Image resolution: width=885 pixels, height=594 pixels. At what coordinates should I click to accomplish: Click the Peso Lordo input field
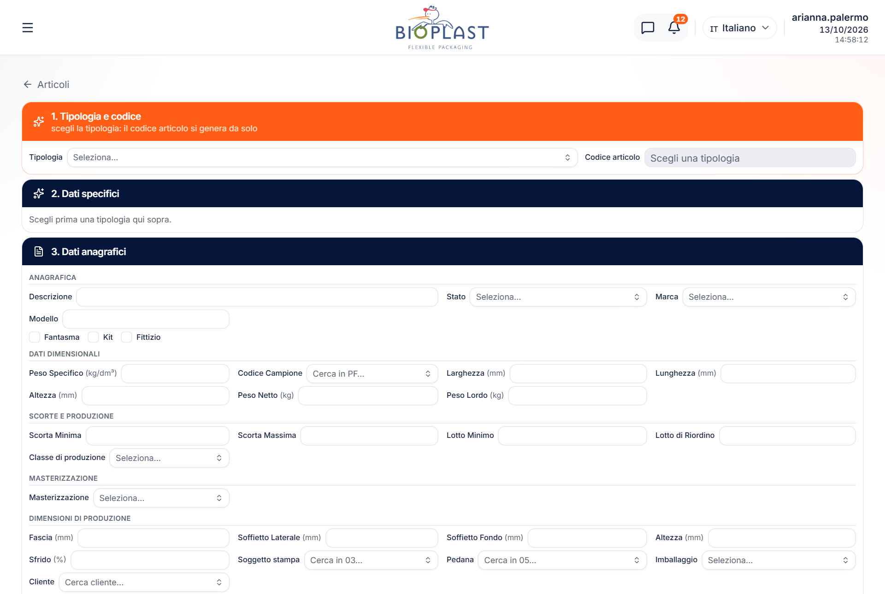point(578,396)
